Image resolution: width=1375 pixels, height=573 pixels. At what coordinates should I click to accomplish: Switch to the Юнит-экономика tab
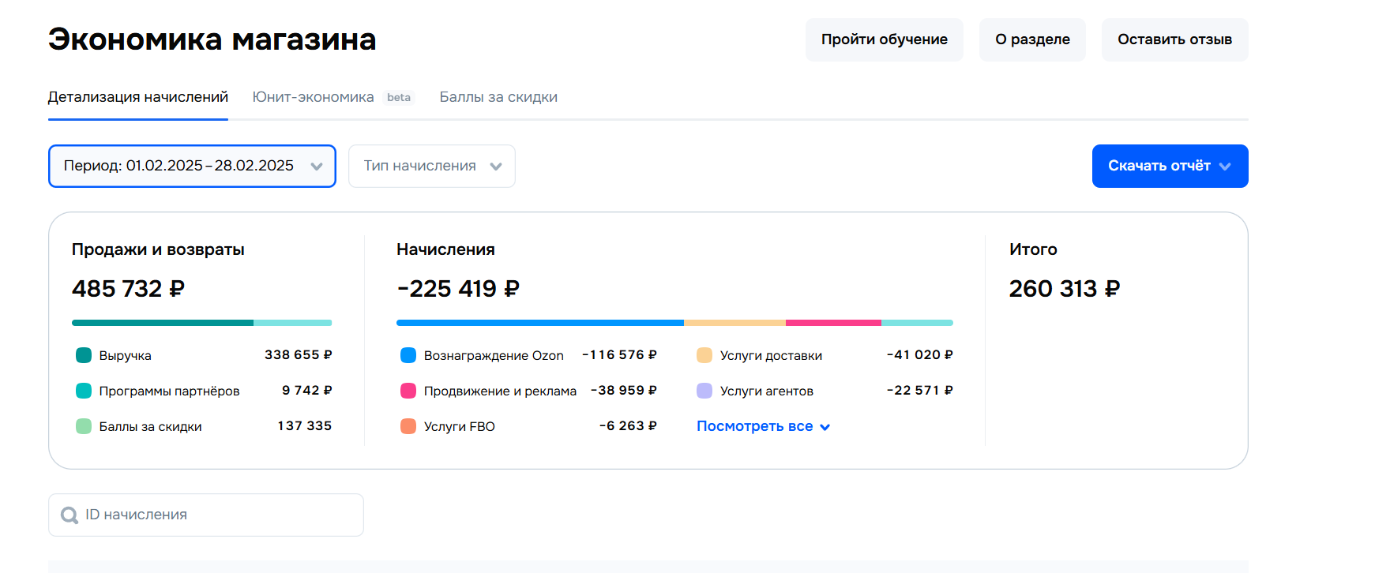[x=313, y=97]
